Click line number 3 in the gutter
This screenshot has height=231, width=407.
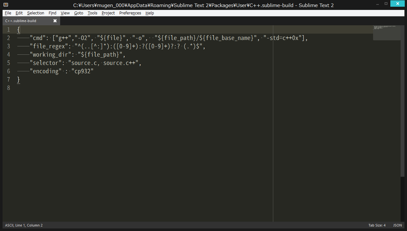point(8,46)
